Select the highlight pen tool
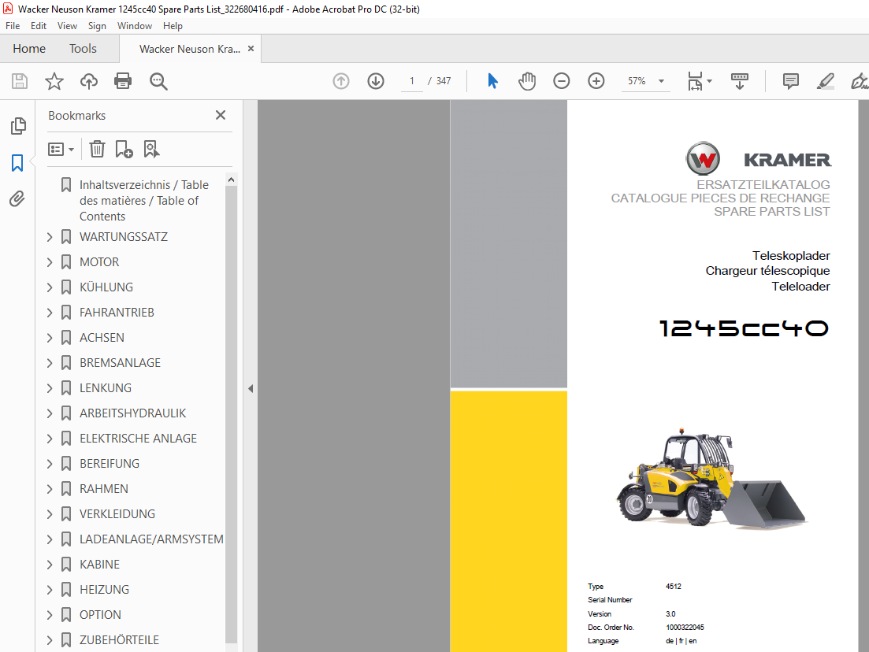Image resolution: width=869 pixels, height=652 pixels. point(825,81)
